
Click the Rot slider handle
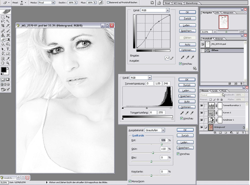[x=162, y=144]
